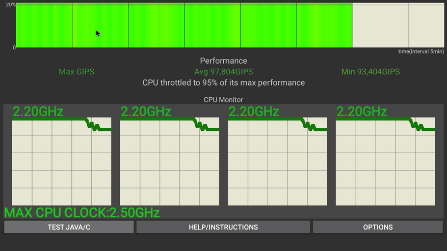Open HELP/INSTRUCTIONS
This screenshot has height=251, width=447.
[x=223, y=227]
